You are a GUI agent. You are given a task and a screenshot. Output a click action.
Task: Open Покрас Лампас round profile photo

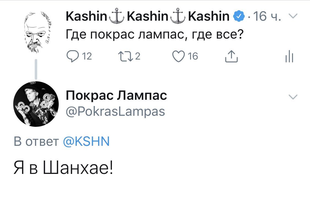[36, 104]
